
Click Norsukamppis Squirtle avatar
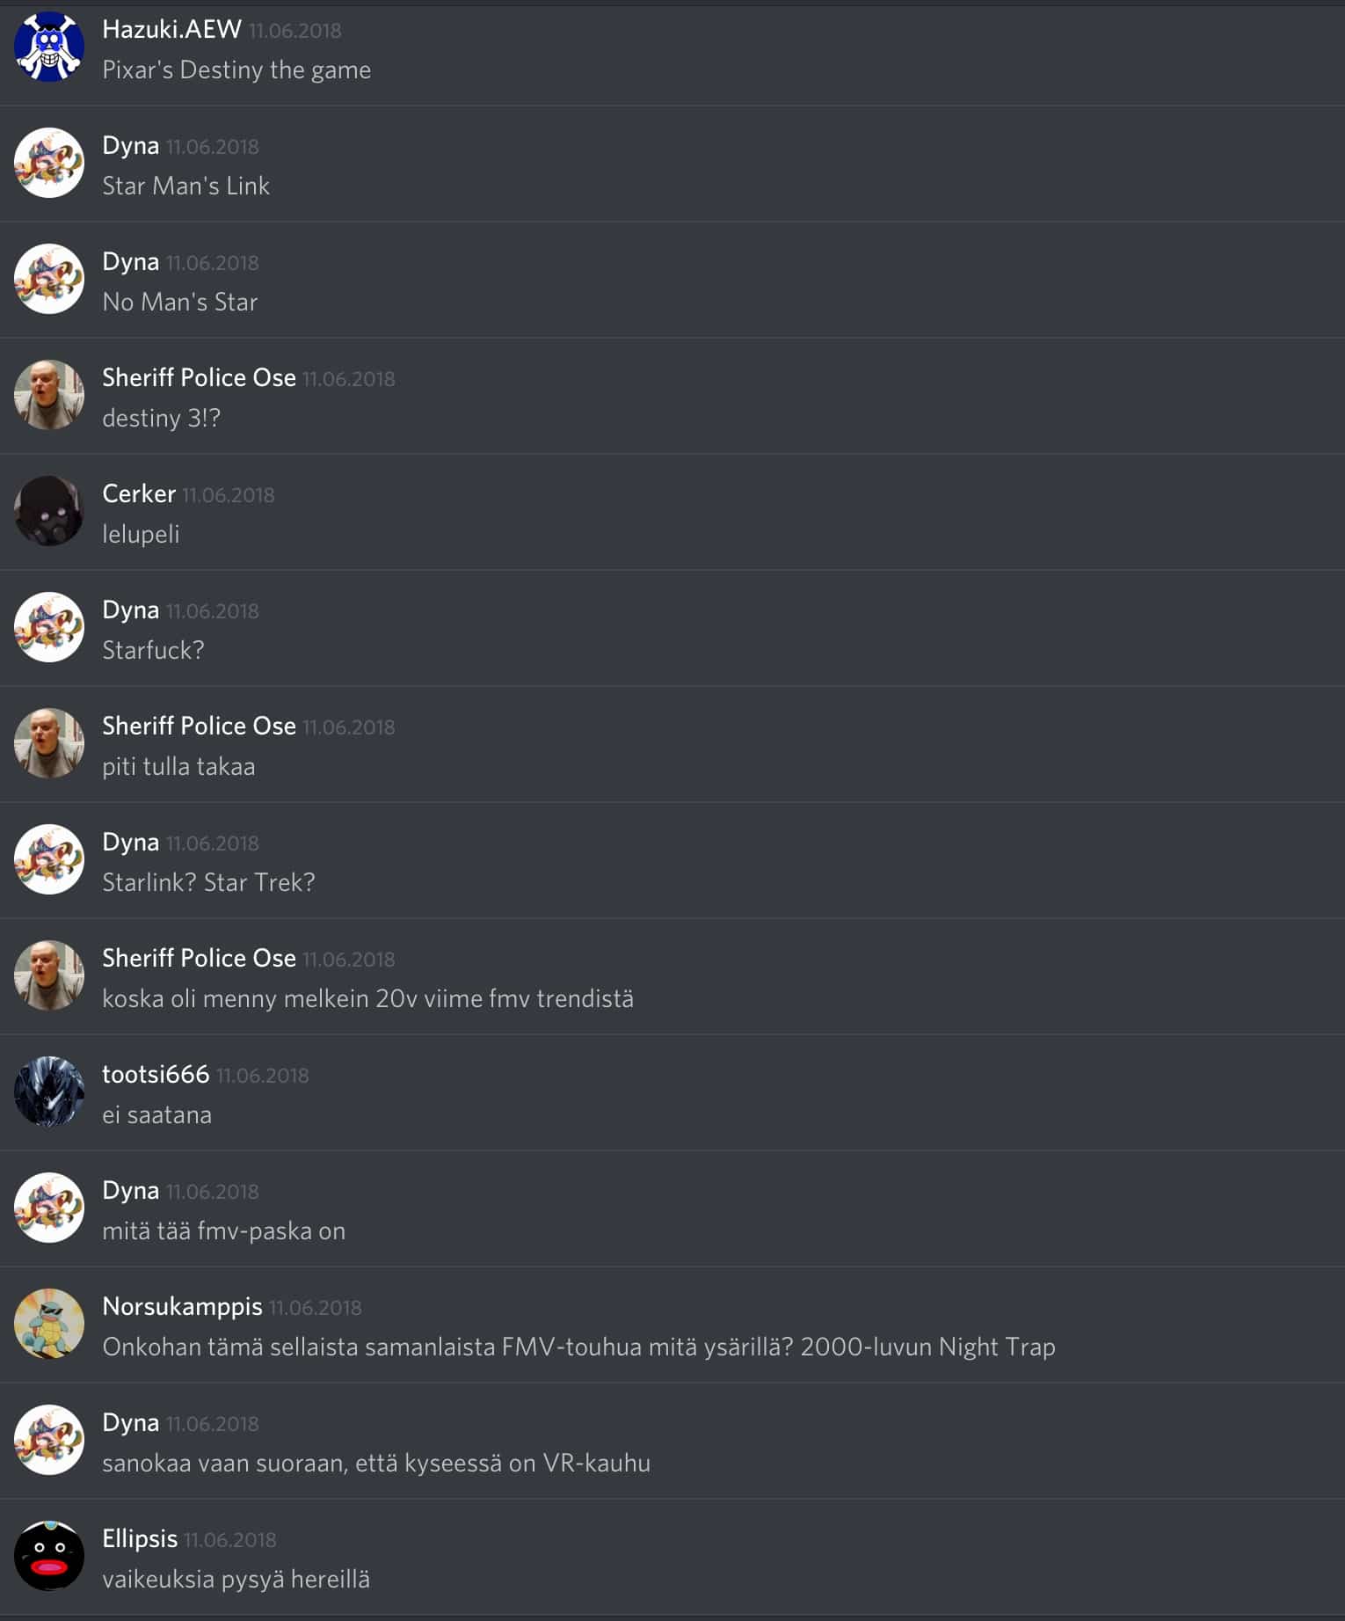click(49, 1324)
